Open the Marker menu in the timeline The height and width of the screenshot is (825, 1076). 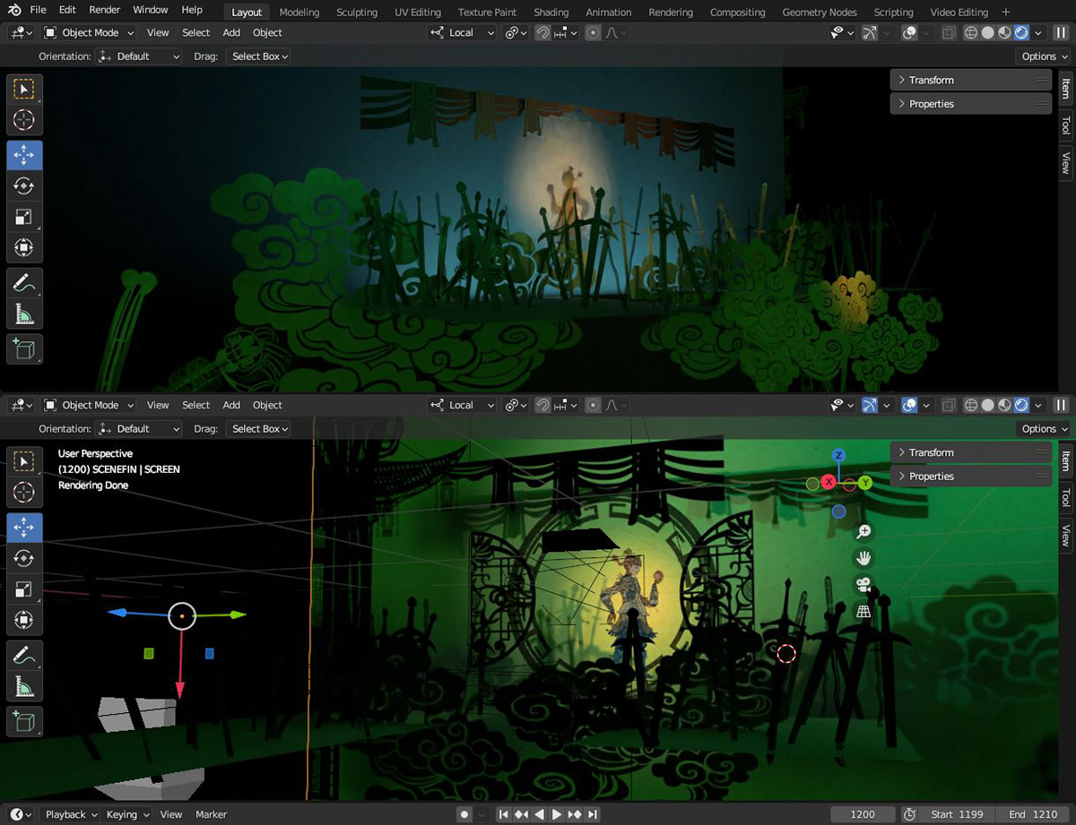(212, 814)
